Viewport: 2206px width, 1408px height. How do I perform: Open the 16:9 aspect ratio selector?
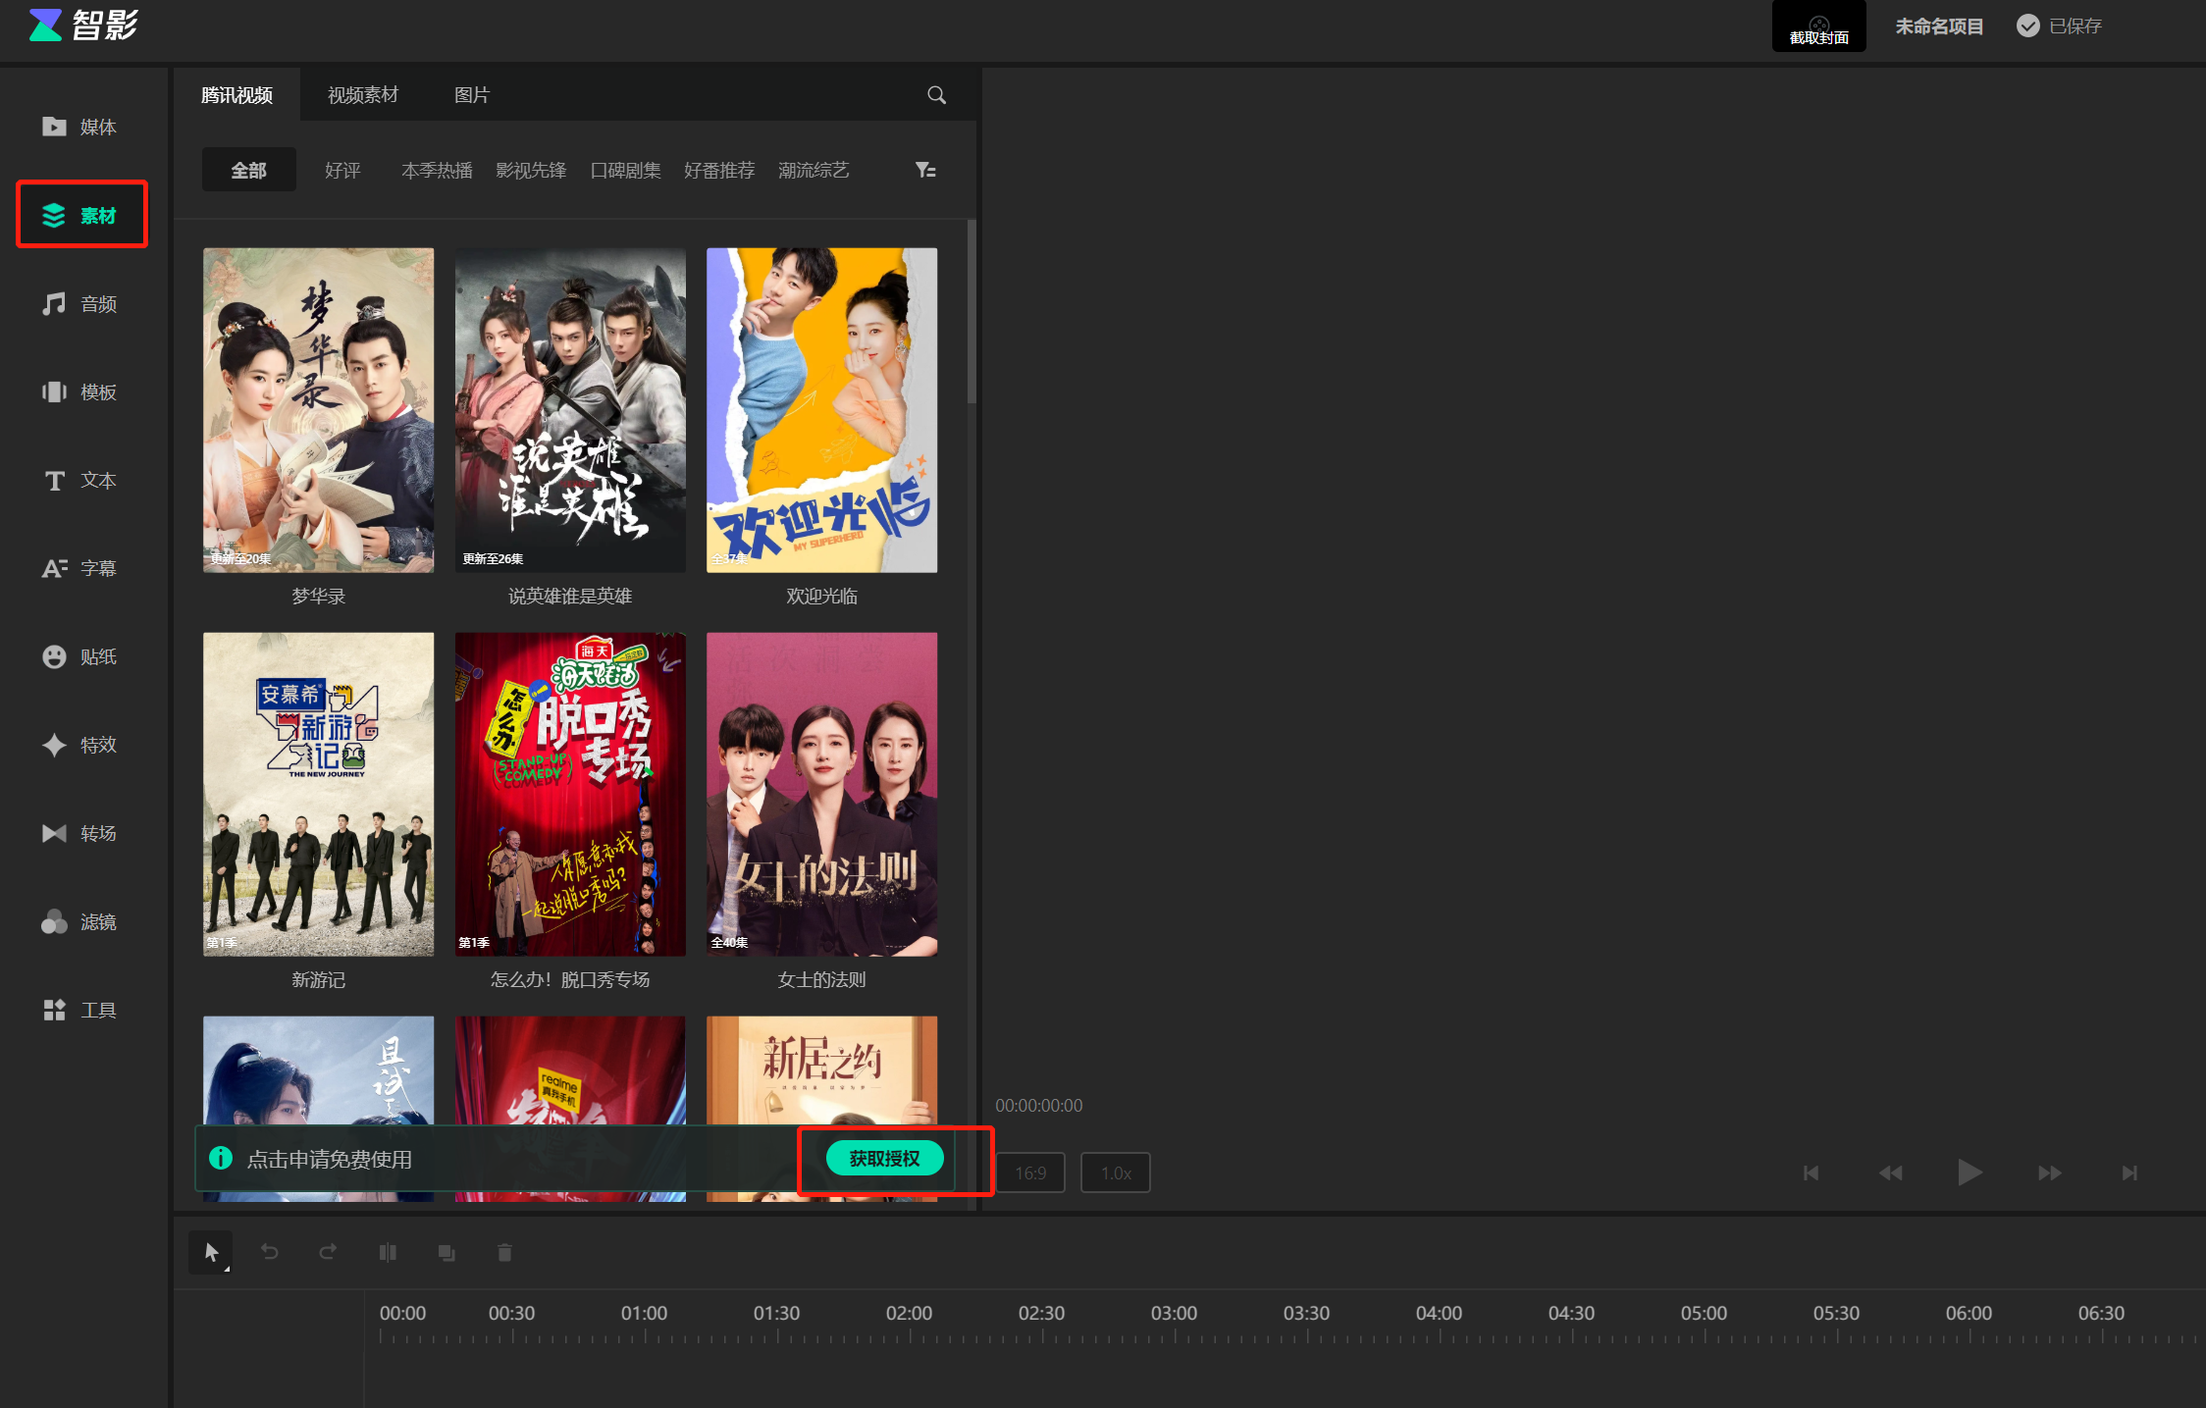pyautogui.click(x=1030, y=1173)
